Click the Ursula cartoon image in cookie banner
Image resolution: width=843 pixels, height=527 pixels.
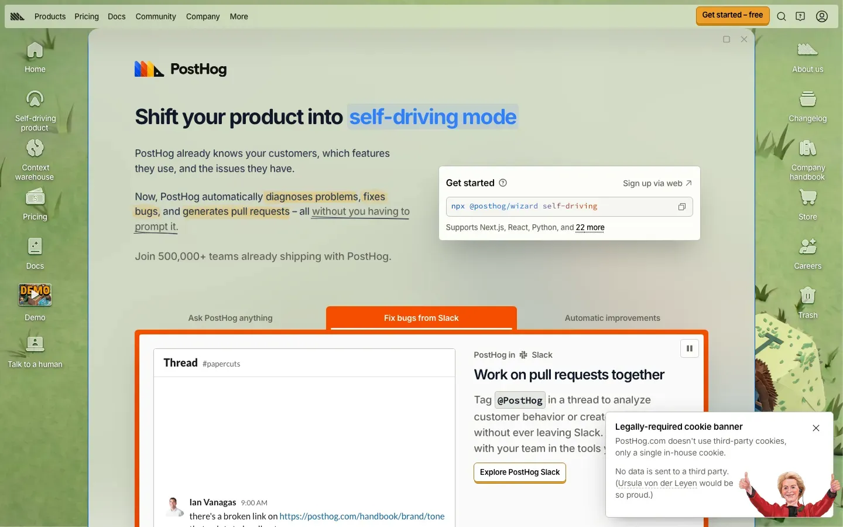789,493
